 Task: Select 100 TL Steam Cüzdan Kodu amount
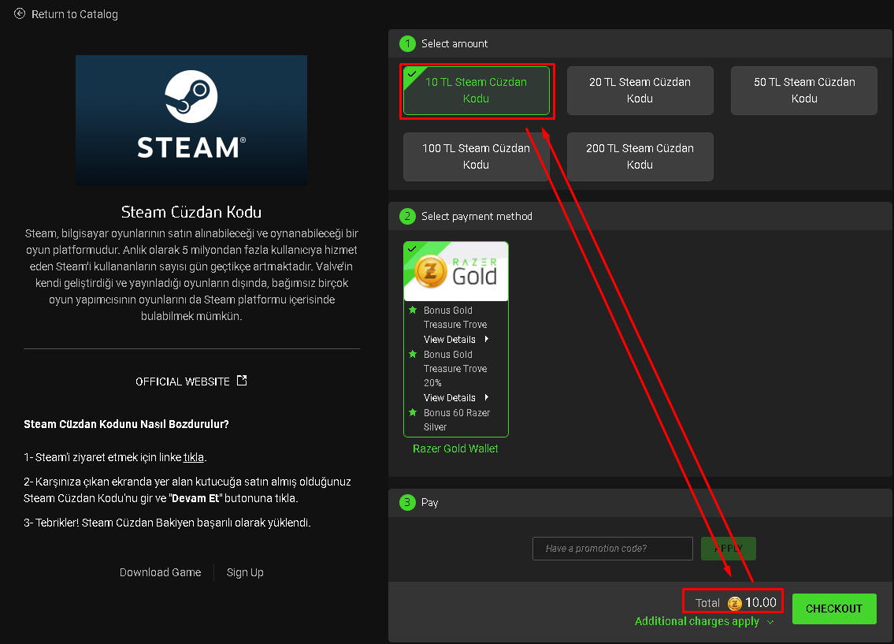pos(476,156)
